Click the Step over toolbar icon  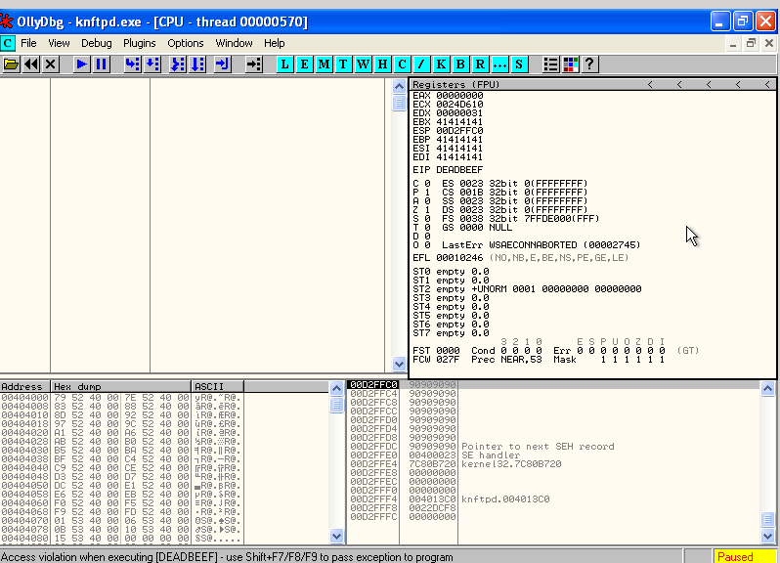point(152,65)
